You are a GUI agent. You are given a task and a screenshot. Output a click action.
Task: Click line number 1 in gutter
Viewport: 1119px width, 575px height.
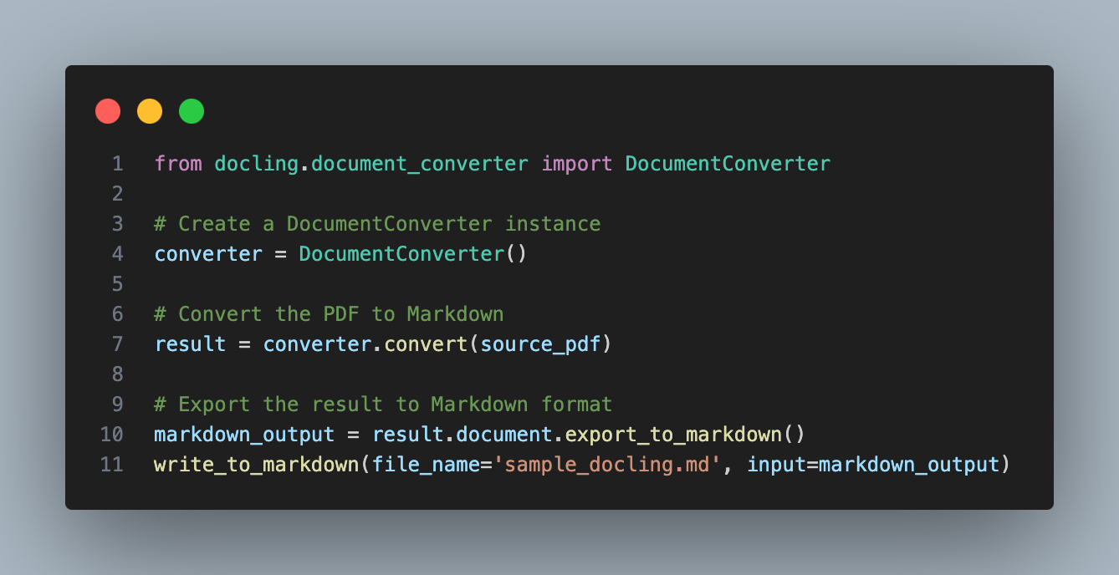[x=117, y=164]
